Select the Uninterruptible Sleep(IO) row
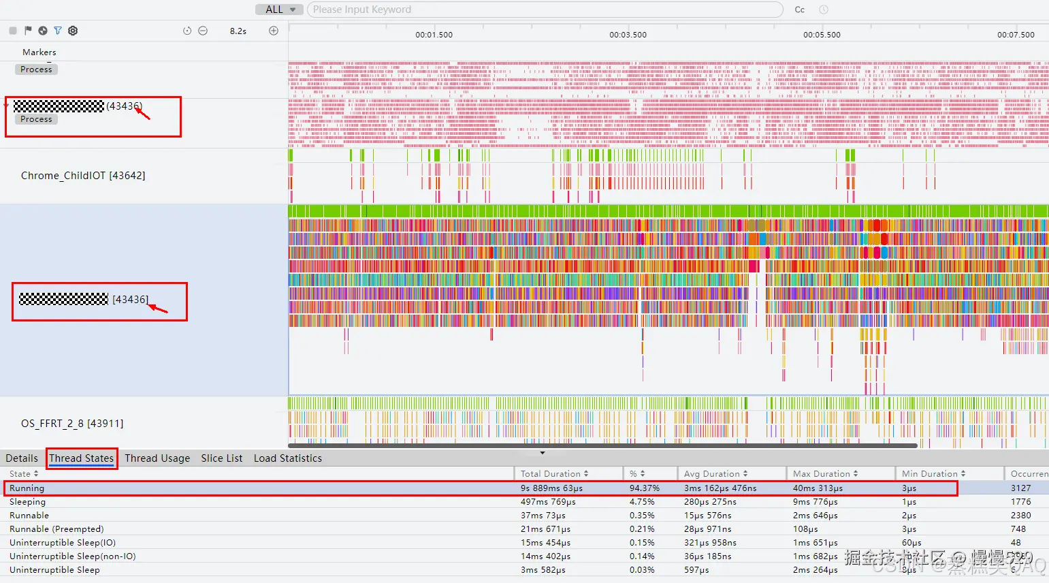Image resolution: width=1049 pixels, height=583 pixels. 524,543
